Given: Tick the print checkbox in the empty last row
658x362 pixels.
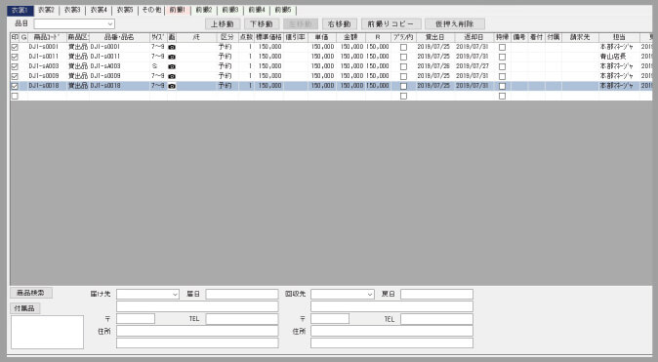Looking at the screenshot, I should tap(15, 96).
